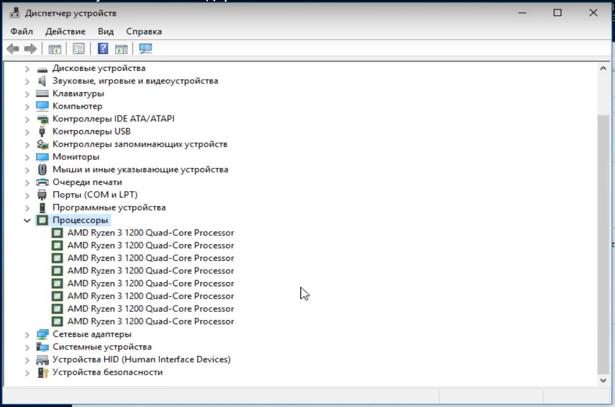Select last AMD Ryzen 3 1200 entry above Сетевые адаптеры

151,321
